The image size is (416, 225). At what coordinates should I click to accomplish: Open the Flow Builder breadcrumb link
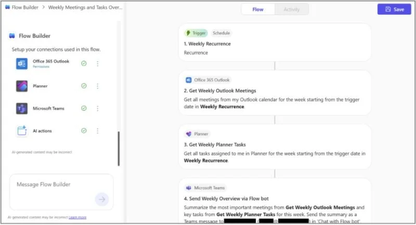(25, 7)
